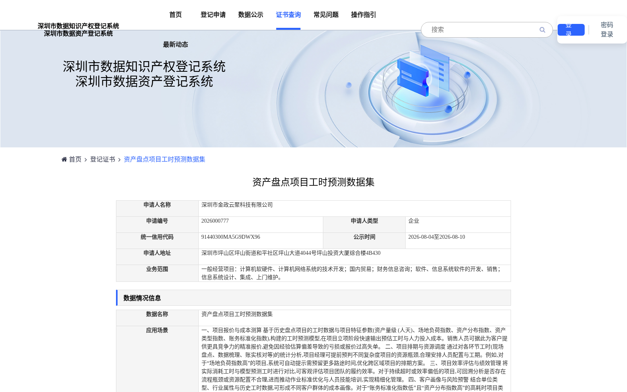Viewport: 627px width, 392px height.
Task: Click the 申请人地址 label cell
Action: point(157,257)
